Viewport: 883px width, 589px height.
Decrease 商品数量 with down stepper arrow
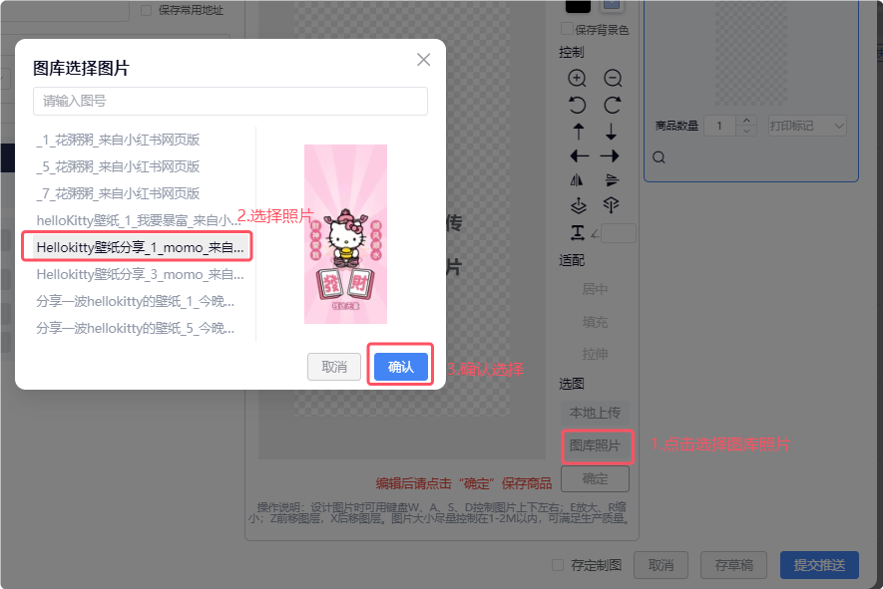(x=746, y=131)
